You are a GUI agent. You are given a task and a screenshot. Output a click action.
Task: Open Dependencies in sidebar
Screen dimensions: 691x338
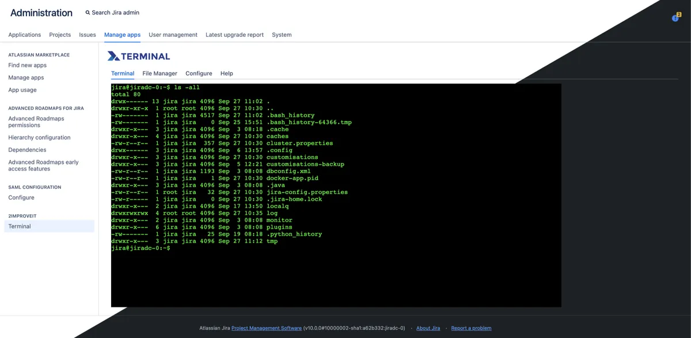pos(27,150)
